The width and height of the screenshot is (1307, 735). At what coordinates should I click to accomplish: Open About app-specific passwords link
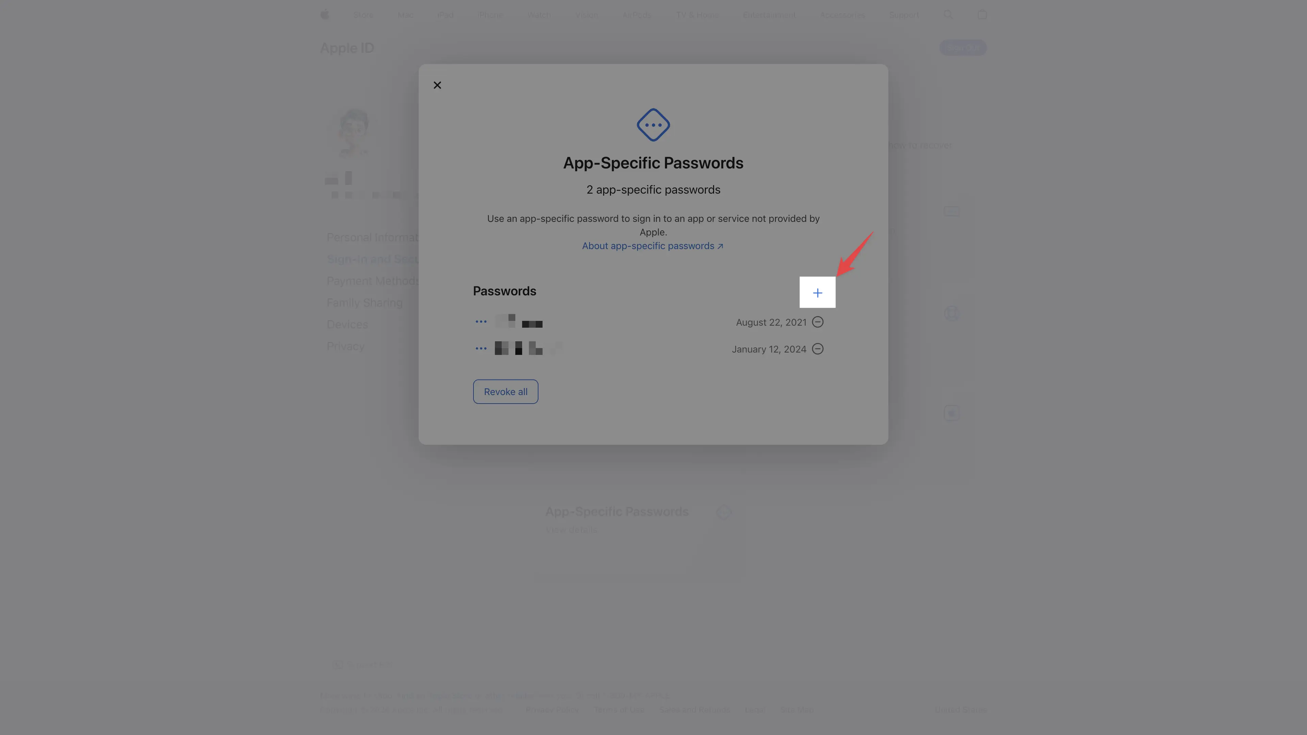pos(652,246)
